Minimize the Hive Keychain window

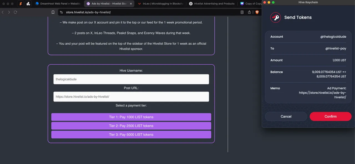tap(269, 2)
